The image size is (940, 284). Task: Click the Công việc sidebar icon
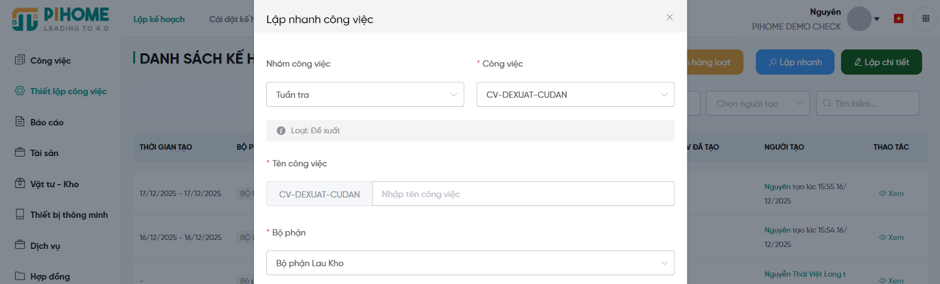tap(20, 60)
